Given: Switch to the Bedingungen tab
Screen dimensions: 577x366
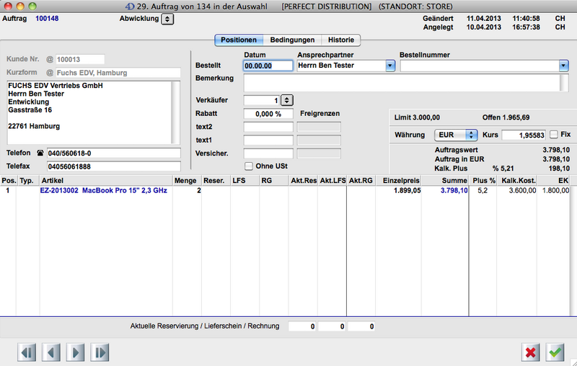Looking at the screenshot, I should tap(291, 40).
